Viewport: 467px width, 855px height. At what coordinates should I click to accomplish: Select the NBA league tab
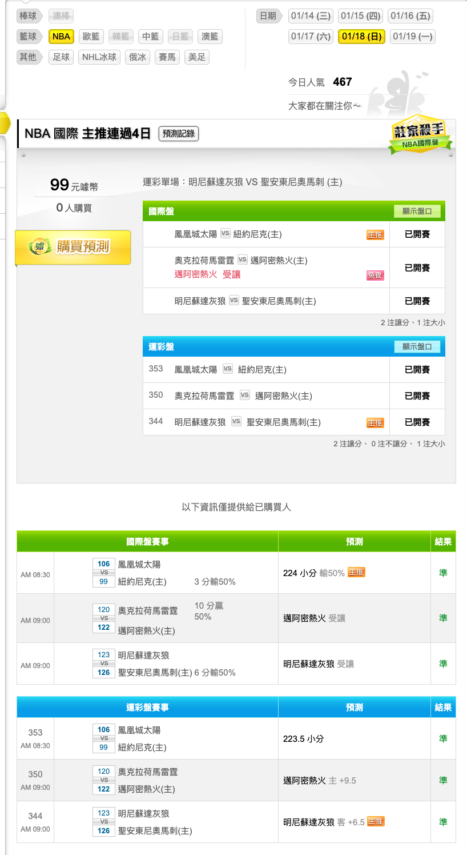click(61, 37)
